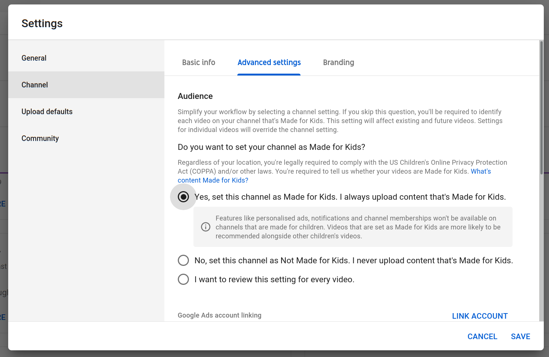Screen dimensions: 549x357
Task: Click the dialog's vertical scrollbar
Action: (541, 108)
